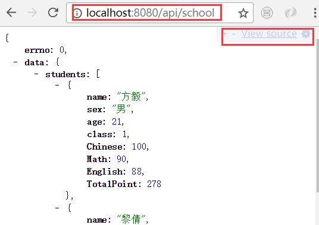
Task: Open the first gray extension icon beside the address bar
Action: 267,13
